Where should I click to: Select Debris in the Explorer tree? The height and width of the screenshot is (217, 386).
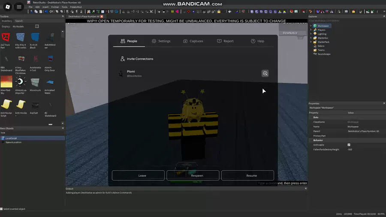[x=321, y=46]
